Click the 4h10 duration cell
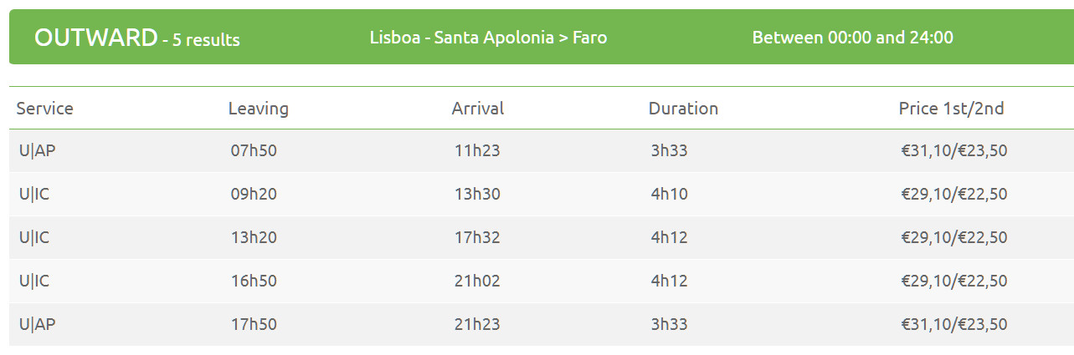Screen dimensions: 1074x355 pyautogui.click(x=669, y=195)
